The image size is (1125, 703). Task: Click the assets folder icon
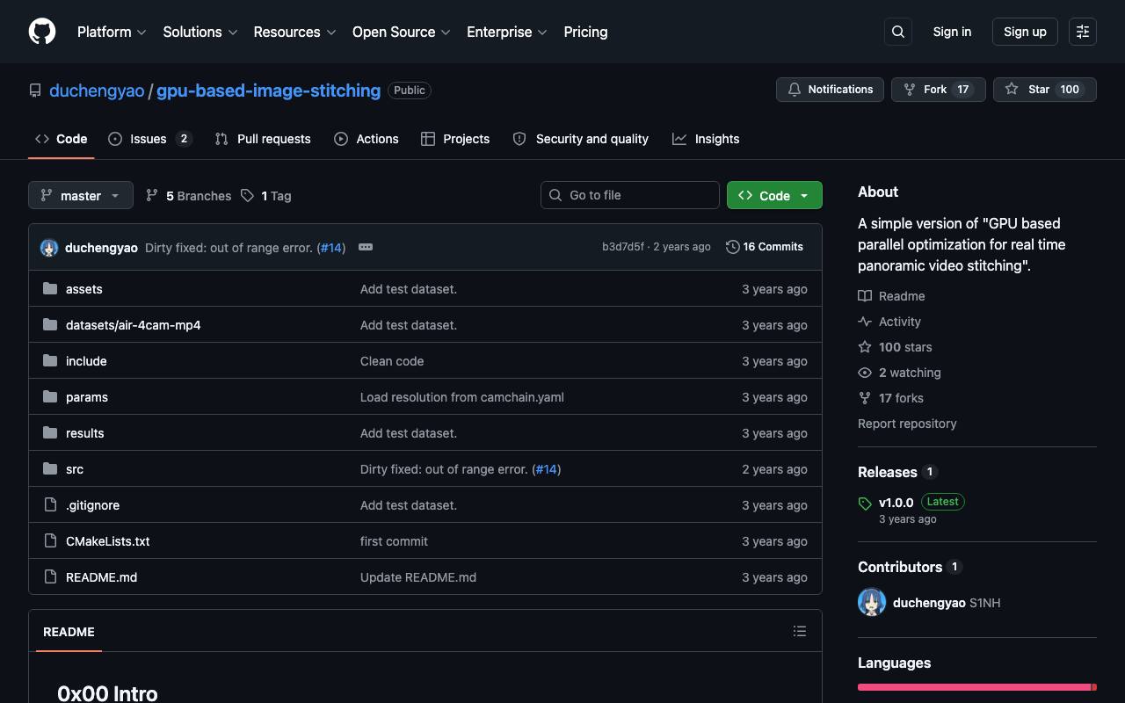(50, 289)
